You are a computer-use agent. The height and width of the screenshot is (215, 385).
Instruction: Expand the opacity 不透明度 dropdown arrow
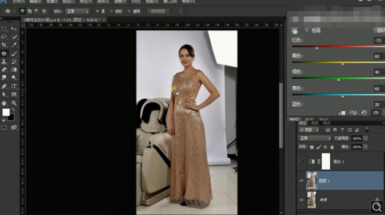pyautogui.click(x=365, y=139)
